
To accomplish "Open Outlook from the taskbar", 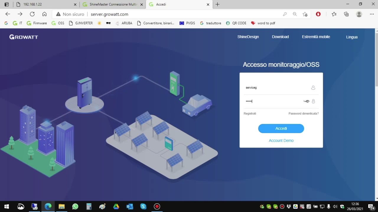I will pyautogui.click(x=130, y=206).
